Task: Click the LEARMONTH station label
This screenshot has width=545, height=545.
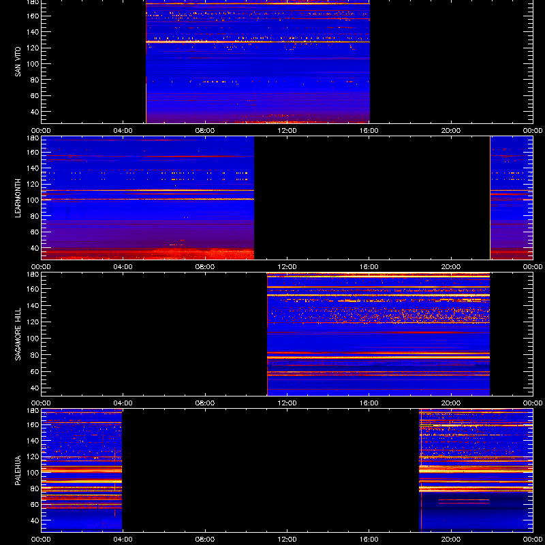Action: [18, 198]
